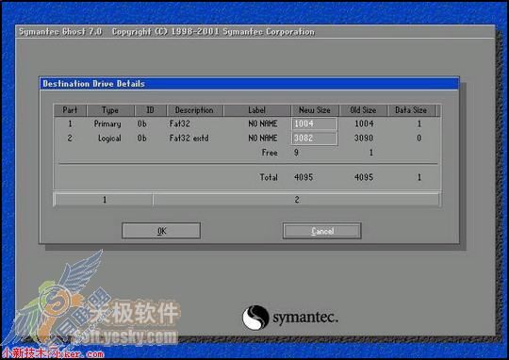Click the Data Size column header

coord(411,110)
